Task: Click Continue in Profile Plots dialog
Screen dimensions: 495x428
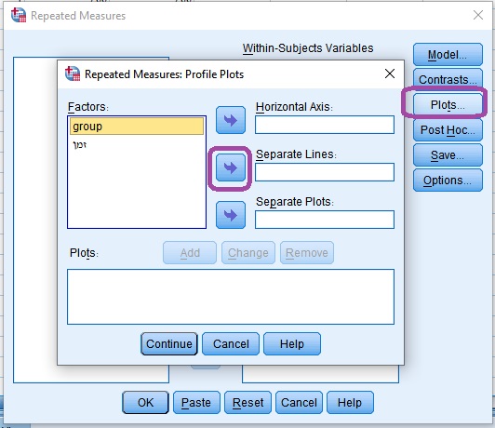Action: point(169,343)
